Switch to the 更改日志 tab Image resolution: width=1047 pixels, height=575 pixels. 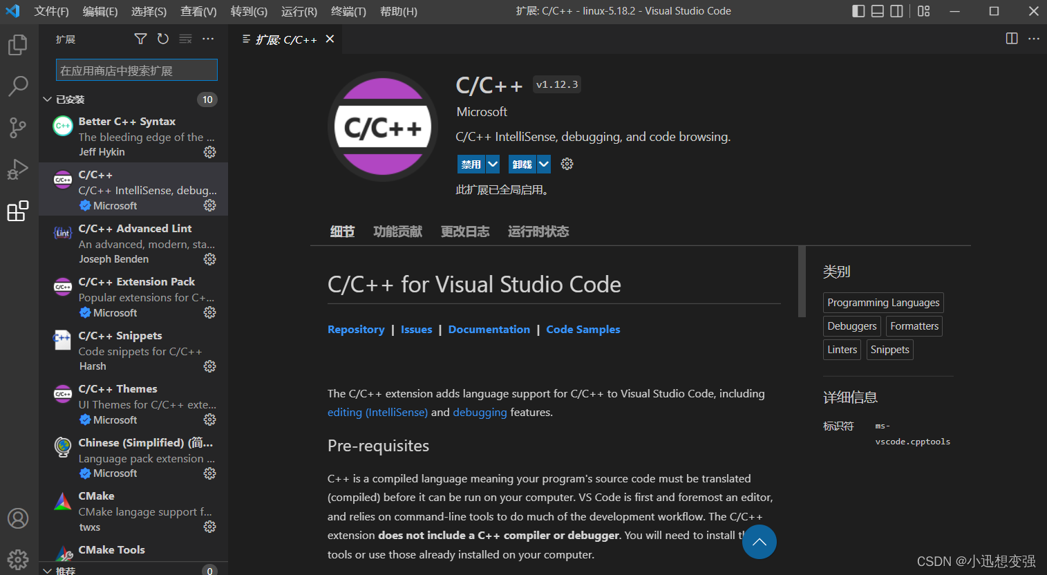(464, 231)
